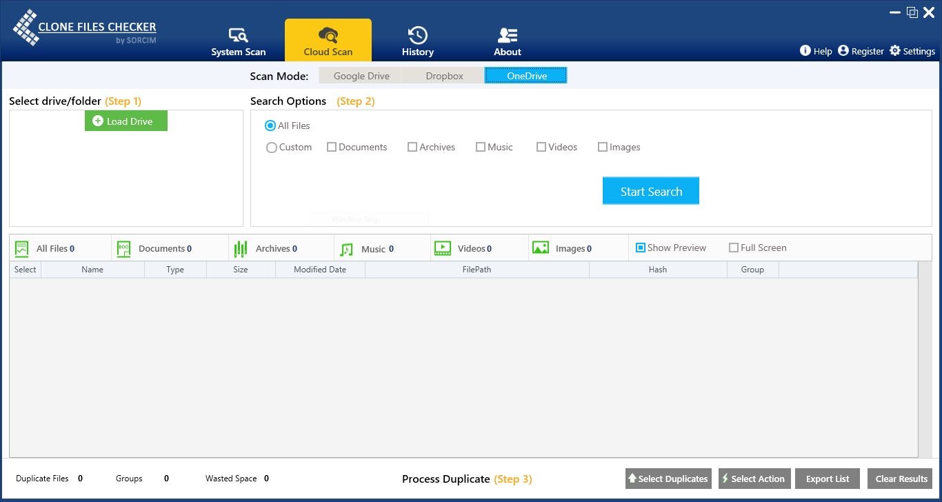Sort by the Size column header
942x502 pixels.
[241, 270]
